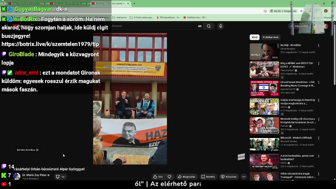Dislike the video with thumbs down
Viewport: 336px width, 189px height.
coord(170,177)
